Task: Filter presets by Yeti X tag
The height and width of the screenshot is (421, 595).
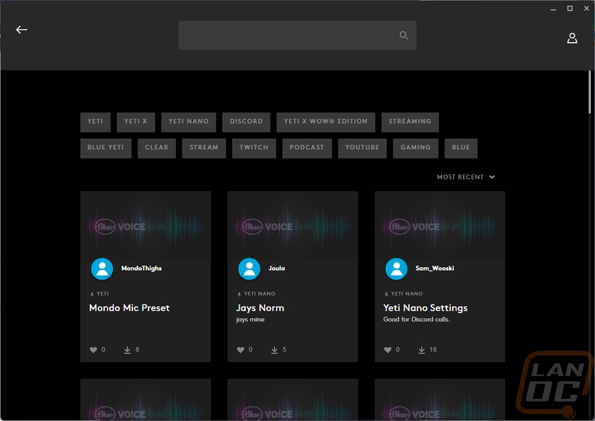Action: [136, 122]
